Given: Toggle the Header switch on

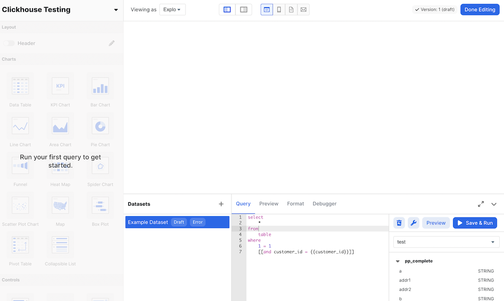Looking at the screenshot, I should pyautogui.click(x=9, y=43).
